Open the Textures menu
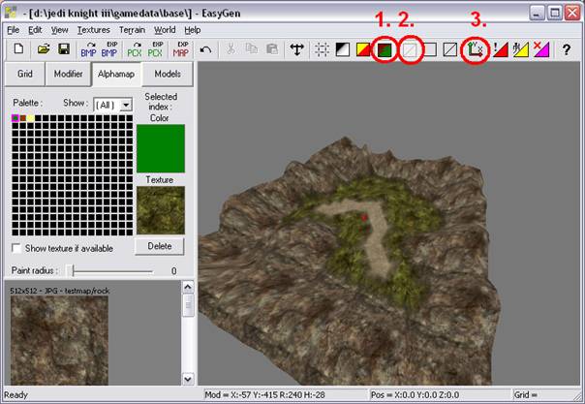Screen dimensions: 585x404 coord(93,30)
